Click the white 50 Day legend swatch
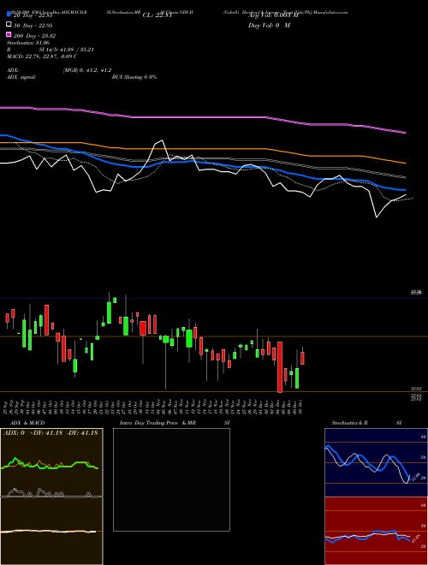The height and width of the screenshot is (565, 428). click(x=9, y=25)
